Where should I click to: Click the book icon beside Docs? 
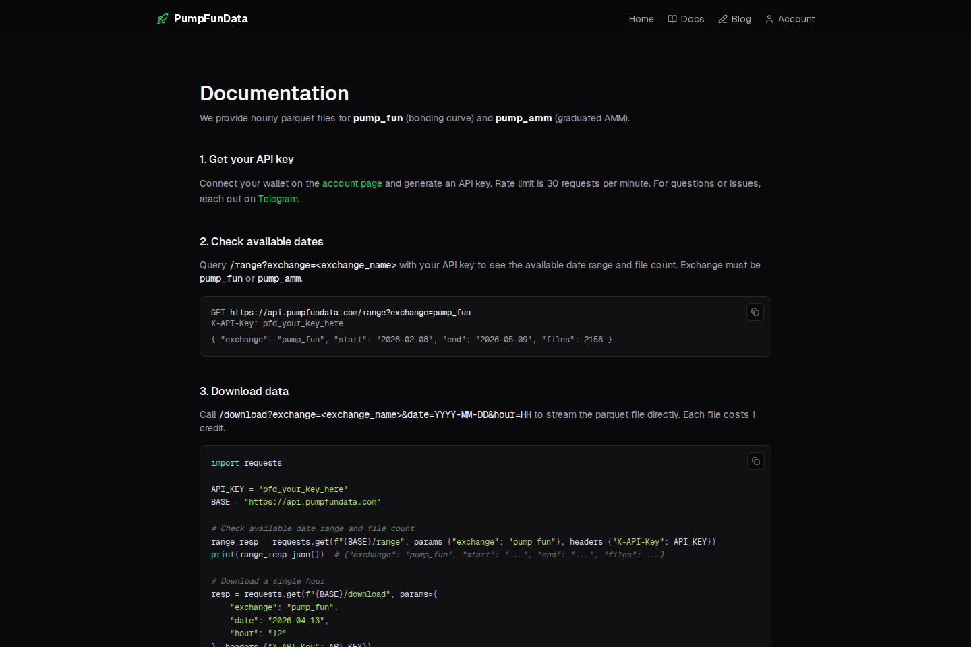[672, 19]
